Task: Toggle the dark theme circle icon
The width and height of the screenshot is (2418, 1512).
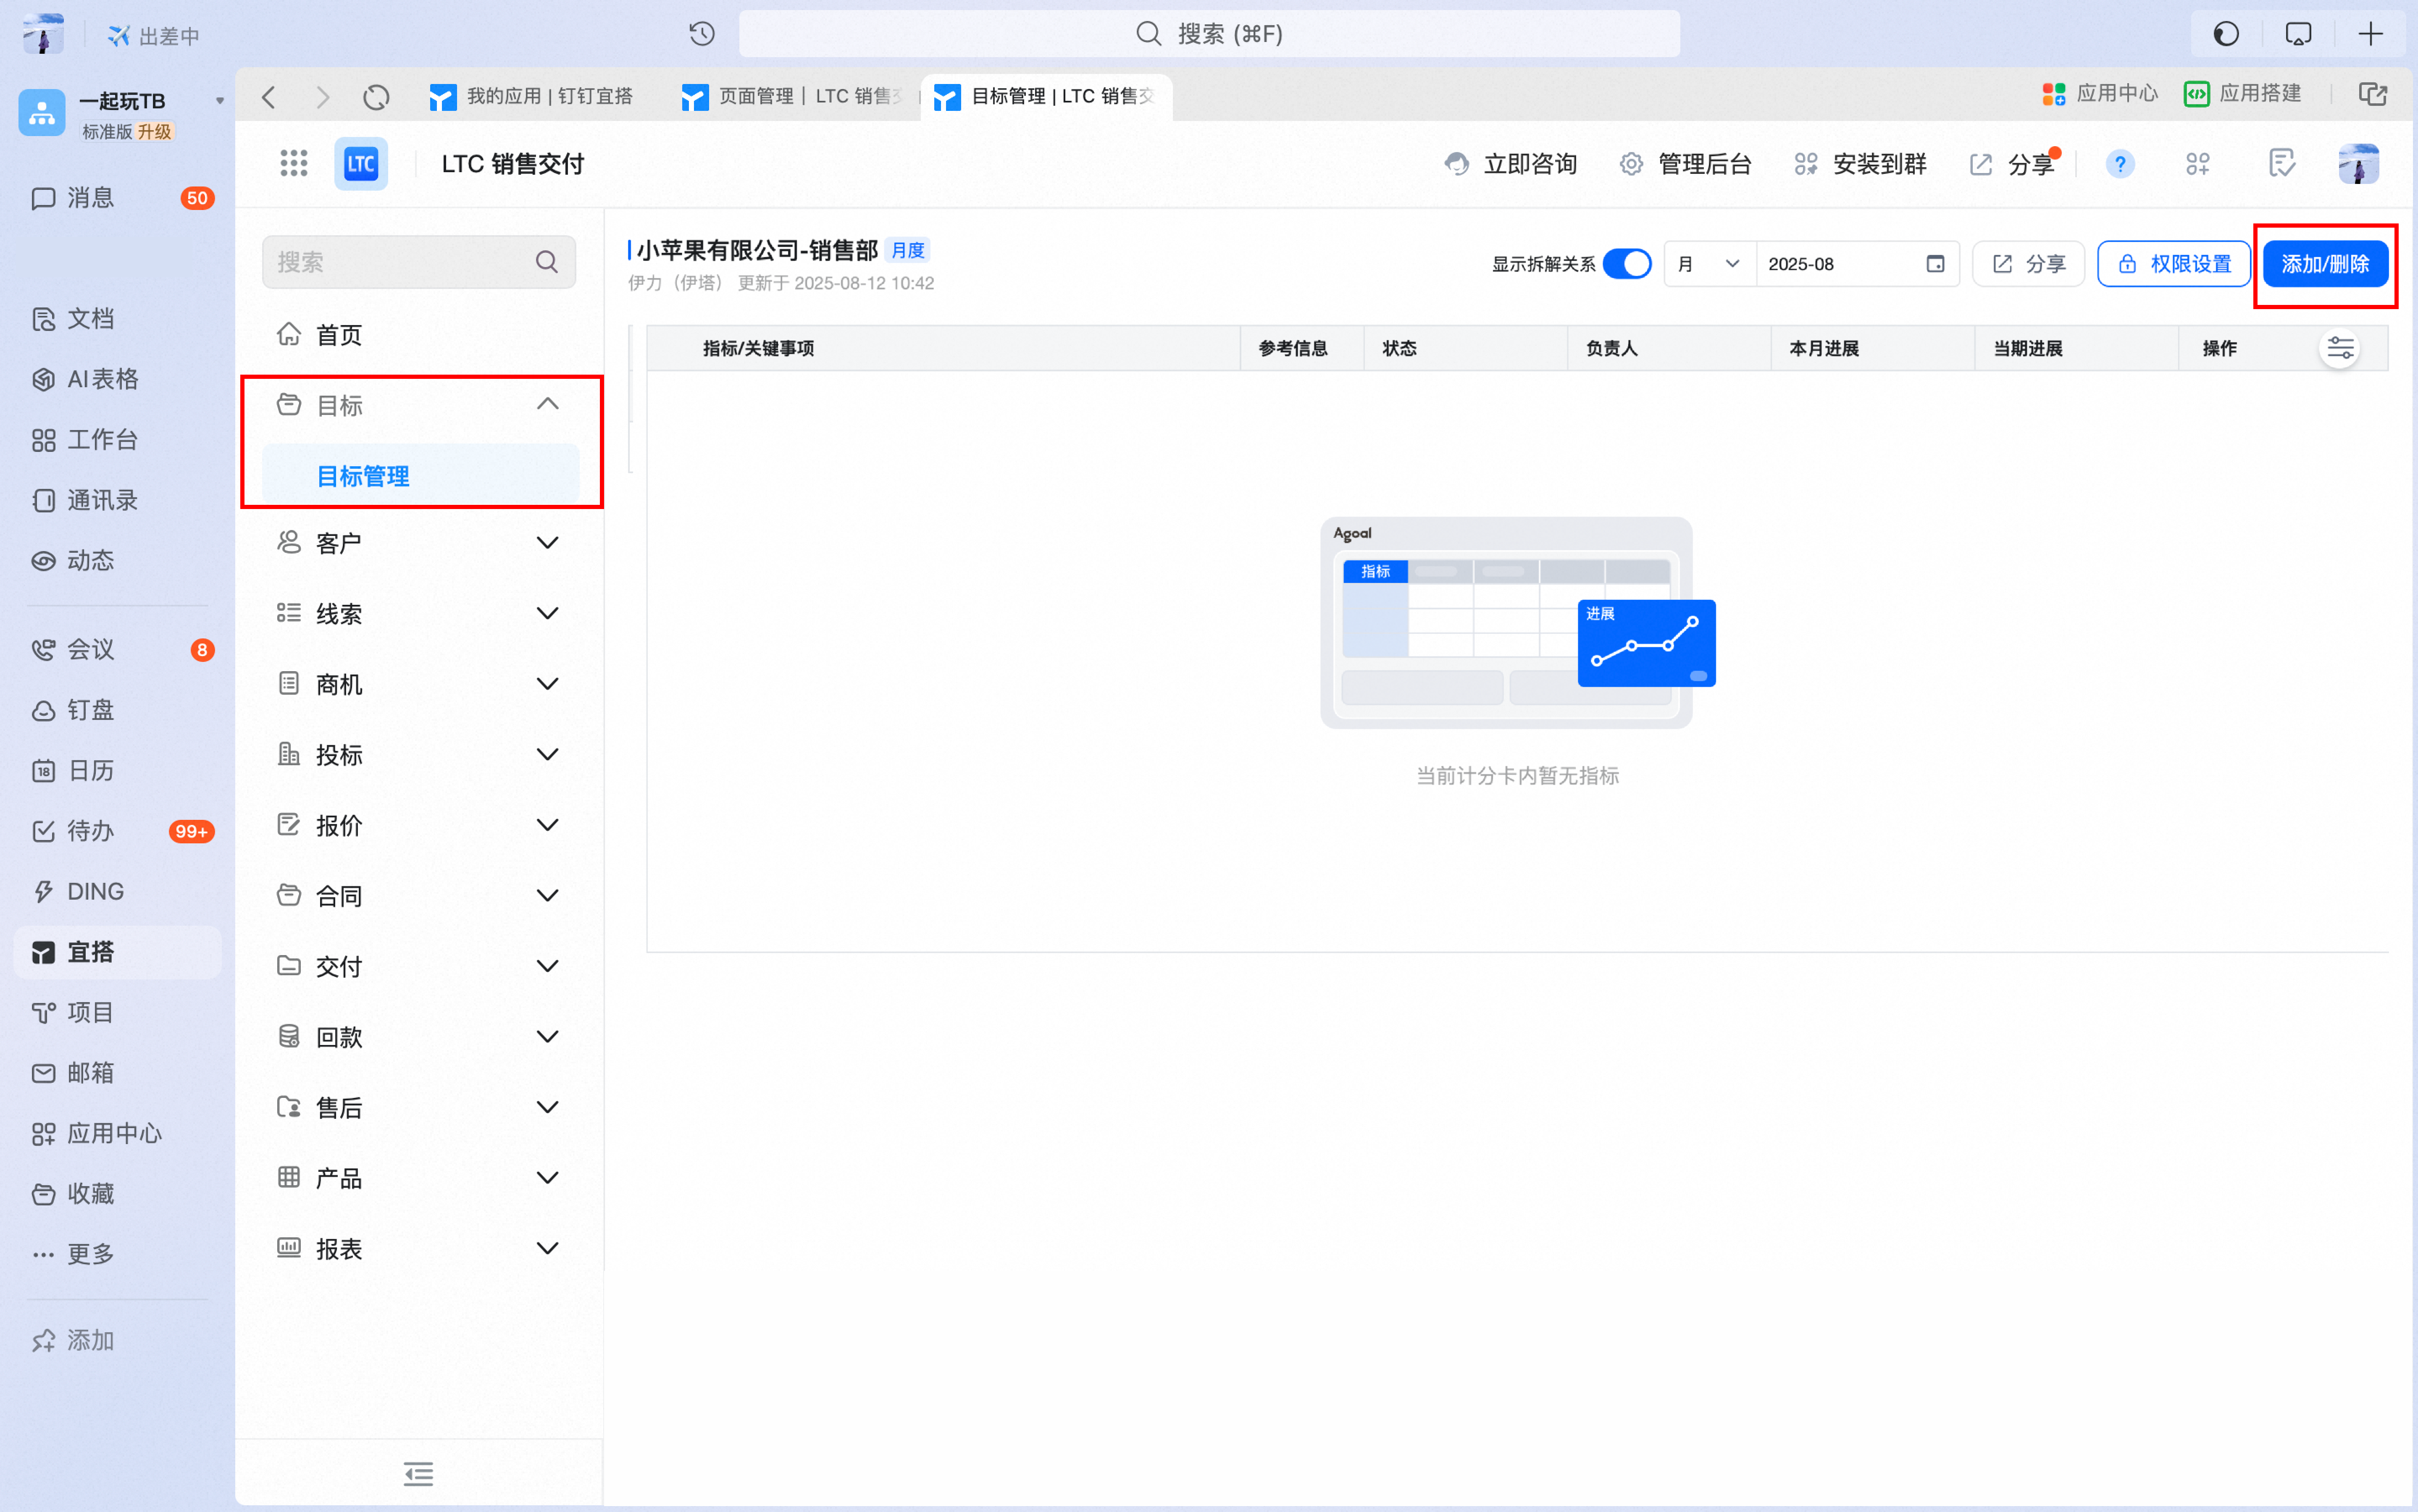Action: (x=2226, y=34)
